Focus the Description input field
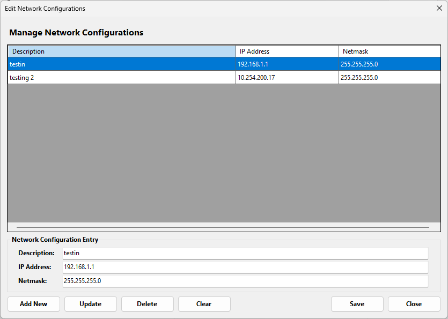 click(245, 253)
